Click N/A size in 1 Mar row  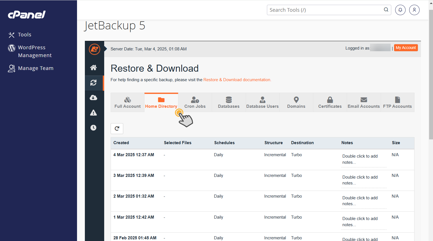(395, 217)
